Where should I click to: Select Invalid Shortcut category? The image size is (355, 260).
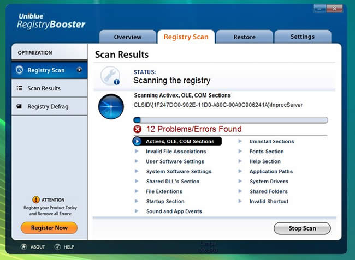coord(269,201)
